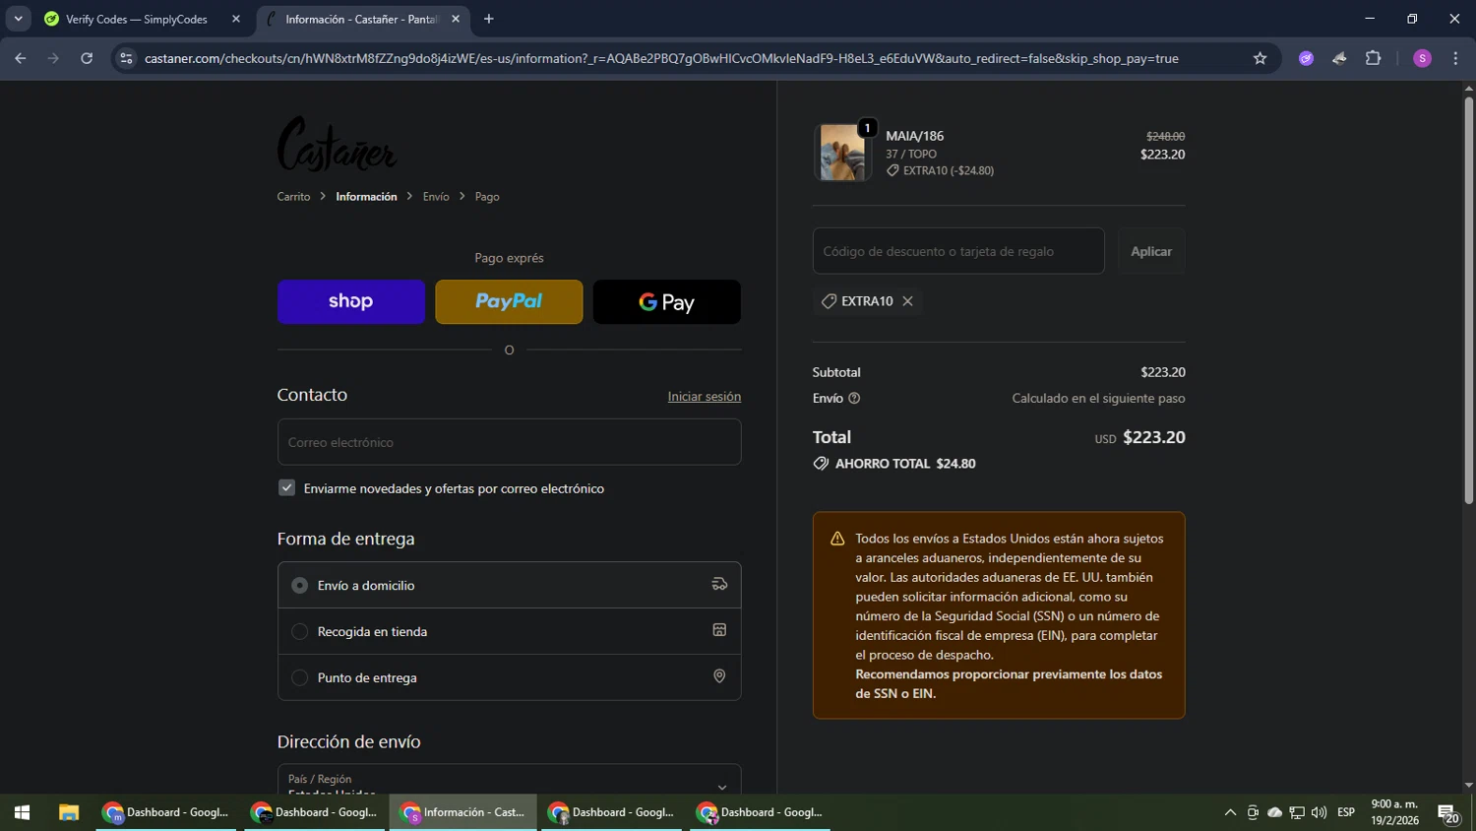Click the store pickup icon
Image resolution: width=1476 pixels, height=831 pixels.
tap(719, 630)
